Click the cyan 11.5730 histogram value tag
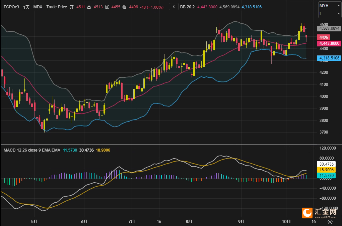 coord(326,175)
